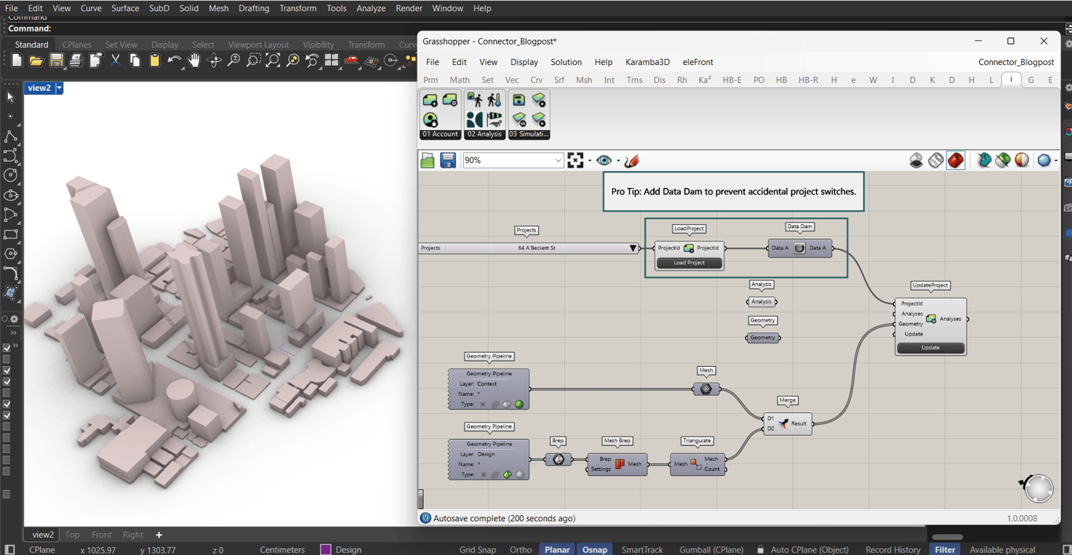Toggle Osnap in the status bar
This screenshot has width=1072, height=555.
[594, 550]
